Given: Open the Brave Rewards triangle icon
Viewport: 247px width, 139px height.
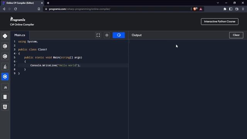Looking at the screenshot, I should point(201,9).
